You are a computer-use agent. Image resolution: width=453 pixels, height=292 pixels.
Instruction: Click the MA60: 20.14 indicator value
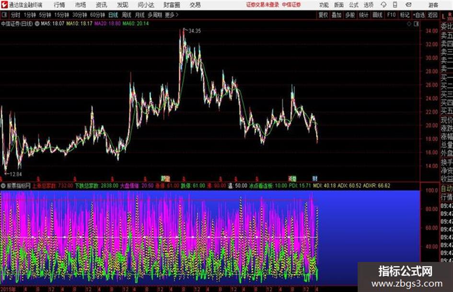tap(136, 23)
